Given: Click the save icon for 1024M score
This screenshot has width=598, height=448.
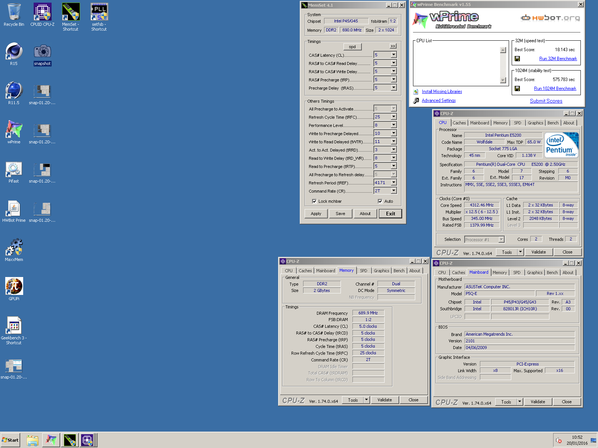Looking at the screenshot, I should point(517,88).
